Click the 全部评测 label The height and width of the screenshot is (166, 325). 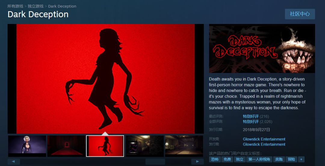point(216,122)
